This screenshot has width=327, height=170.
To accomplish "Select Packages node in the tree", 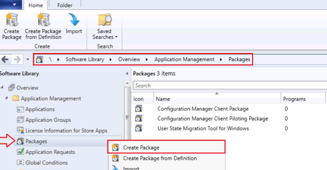I will pos(36,141).
